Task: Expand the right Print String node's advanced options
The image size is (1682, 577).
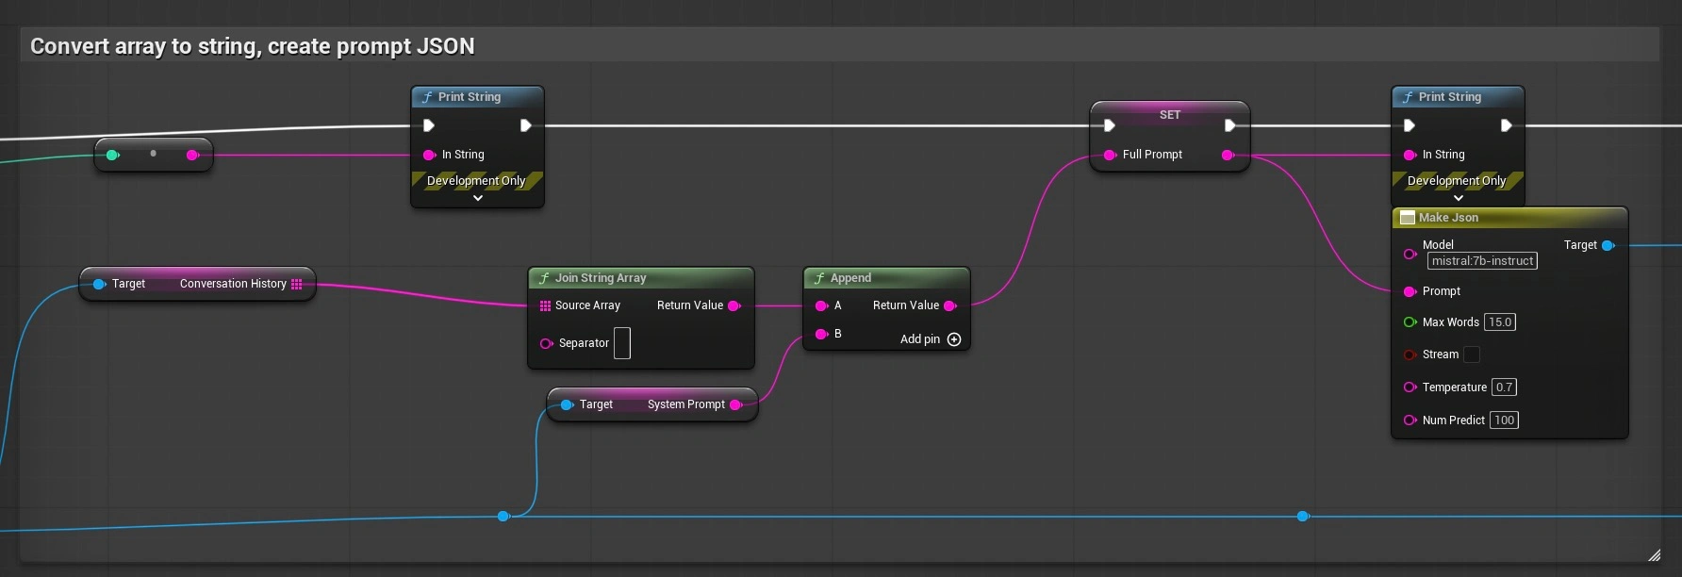Action: (x=1459, y=198)
